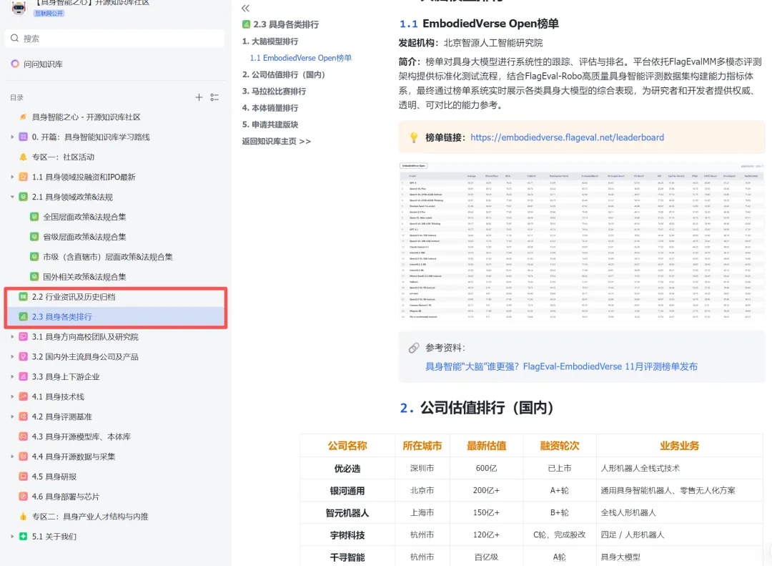This screenshot has width=772, height=566.
Task: Click the 600亿 valuation cell
Action: click(487, 469)
